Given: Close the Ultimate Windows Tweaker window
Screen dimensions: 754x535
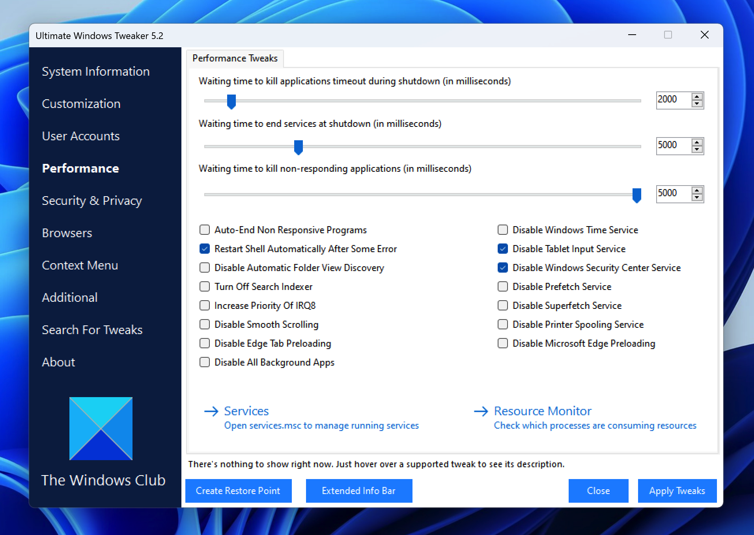Looking at the screenshot, I should 705,35.
